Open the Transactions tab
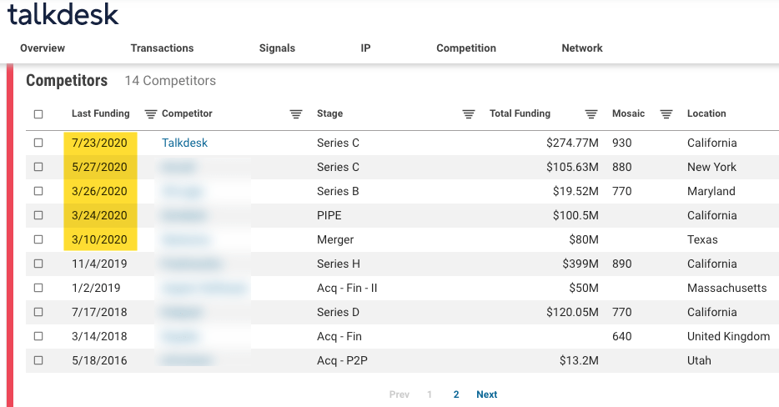Viewport: 779px width, 407px height. pos(162,48)
